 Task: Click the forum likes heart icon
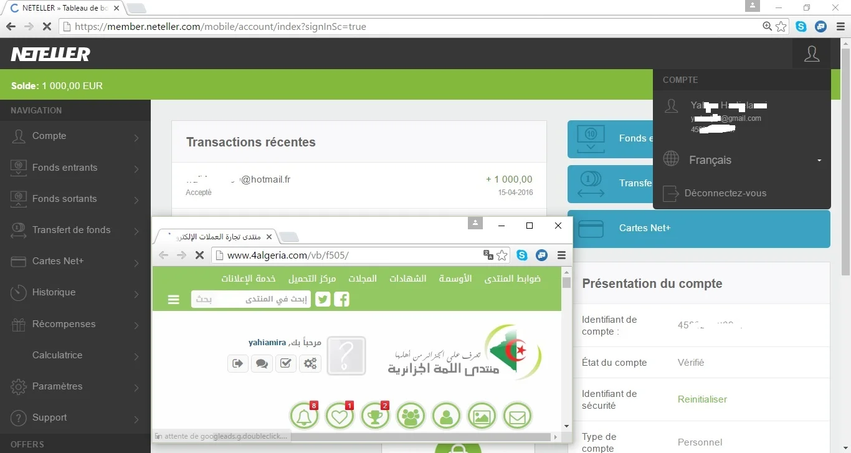(340, 416)
